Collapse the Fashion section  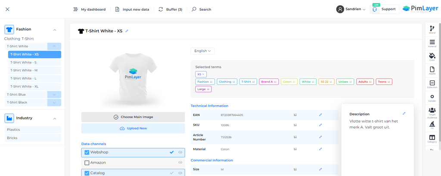[55, 30]
